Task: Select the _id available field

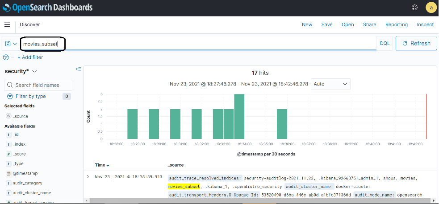Action: tap(16, 135)
